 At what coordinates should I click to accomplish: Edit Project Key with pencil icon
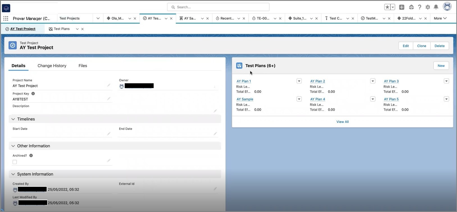click(109, 99)
